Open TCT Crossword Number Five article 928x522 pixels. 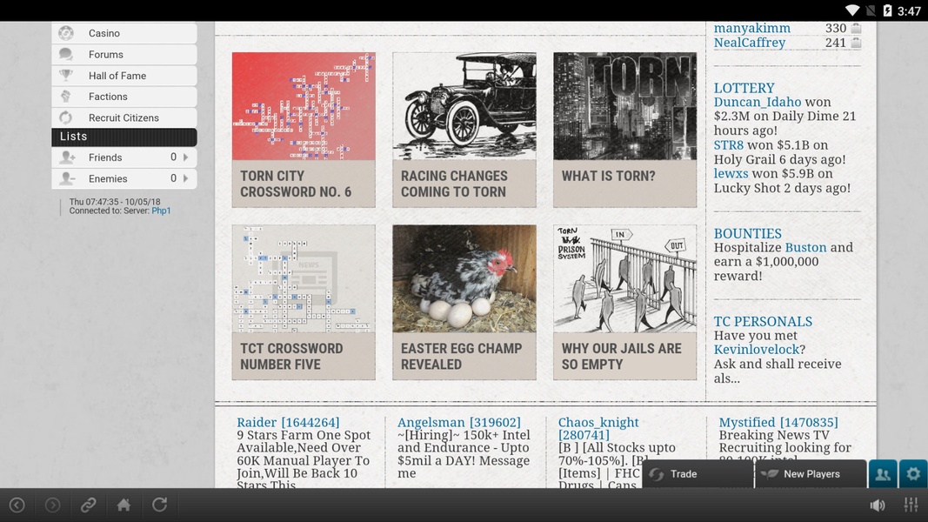[304, 302]
